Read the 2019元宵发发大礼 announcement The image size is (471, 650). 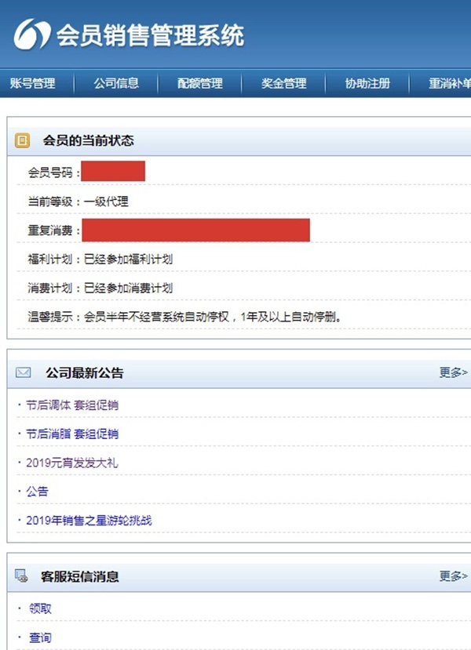tap(71, 463)
